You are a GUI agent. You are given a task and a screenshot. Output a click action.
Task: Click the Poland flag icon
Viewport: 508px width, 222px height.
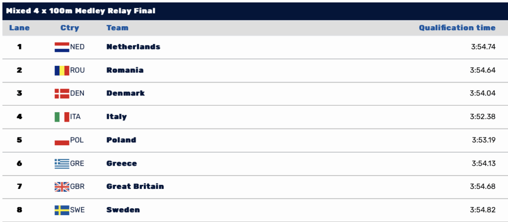pyautogui.click(x=62, y=140)
